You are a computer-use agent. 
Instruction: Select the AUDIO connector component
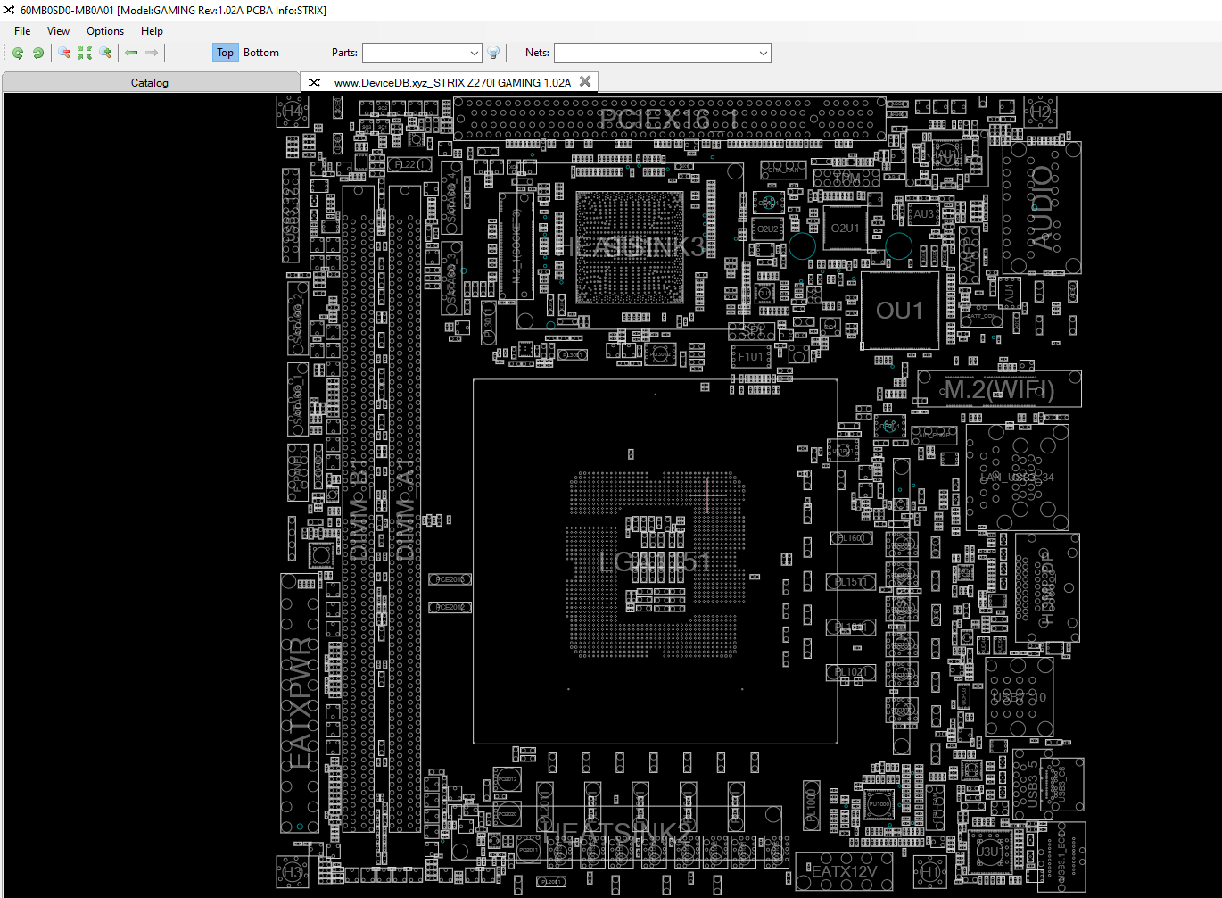point(1042,207)
